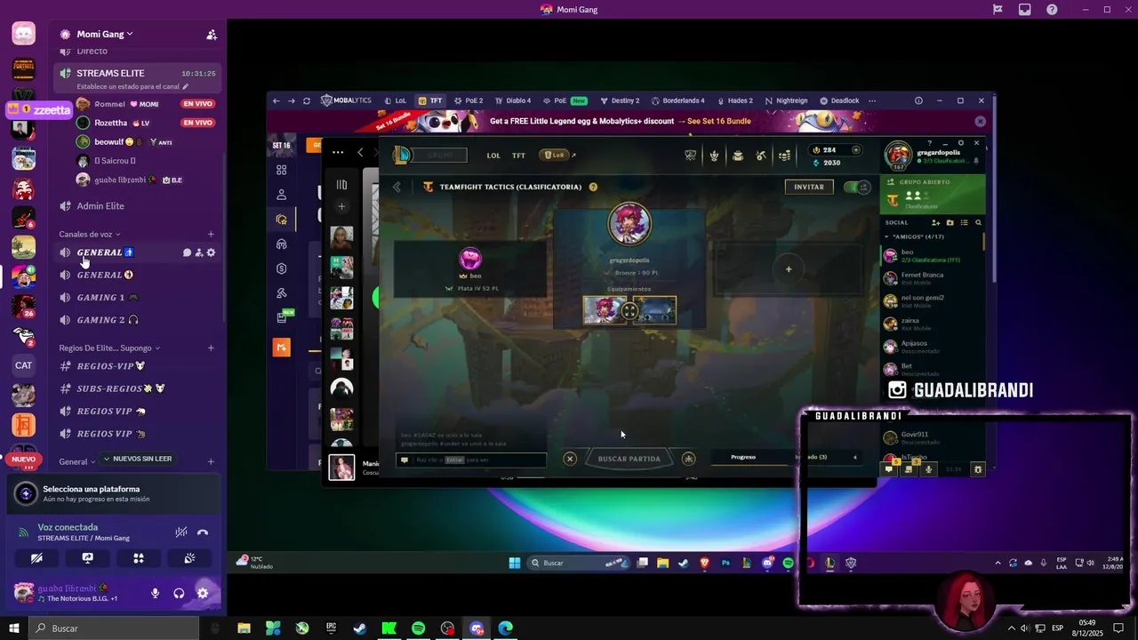Collapse Canales de voz category

[90, 235]
